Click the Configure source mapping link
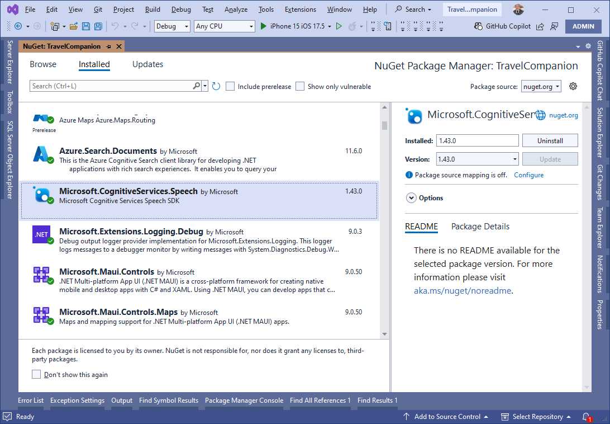The height and width of the screenshot is (424, 610). (x=528, y=175)
